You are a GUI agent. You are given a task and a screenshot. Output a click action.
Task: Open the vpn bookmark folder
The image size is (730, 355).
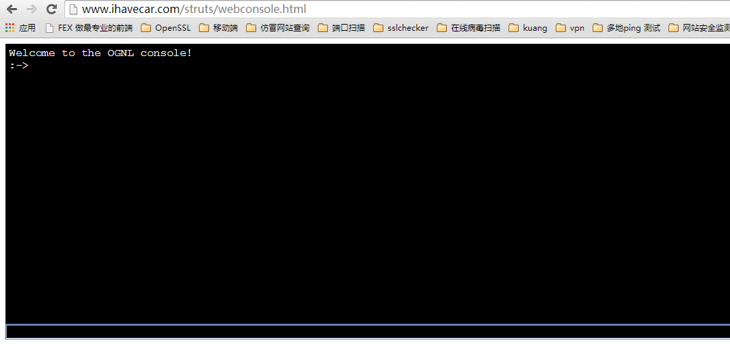570,28
